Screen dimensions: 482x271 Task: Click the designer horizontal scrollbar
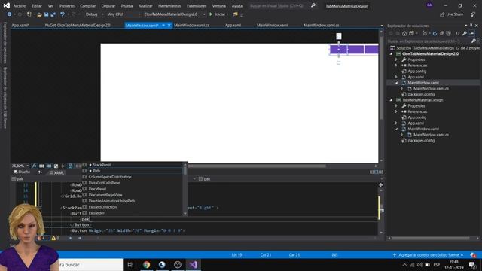pos(257,166)
